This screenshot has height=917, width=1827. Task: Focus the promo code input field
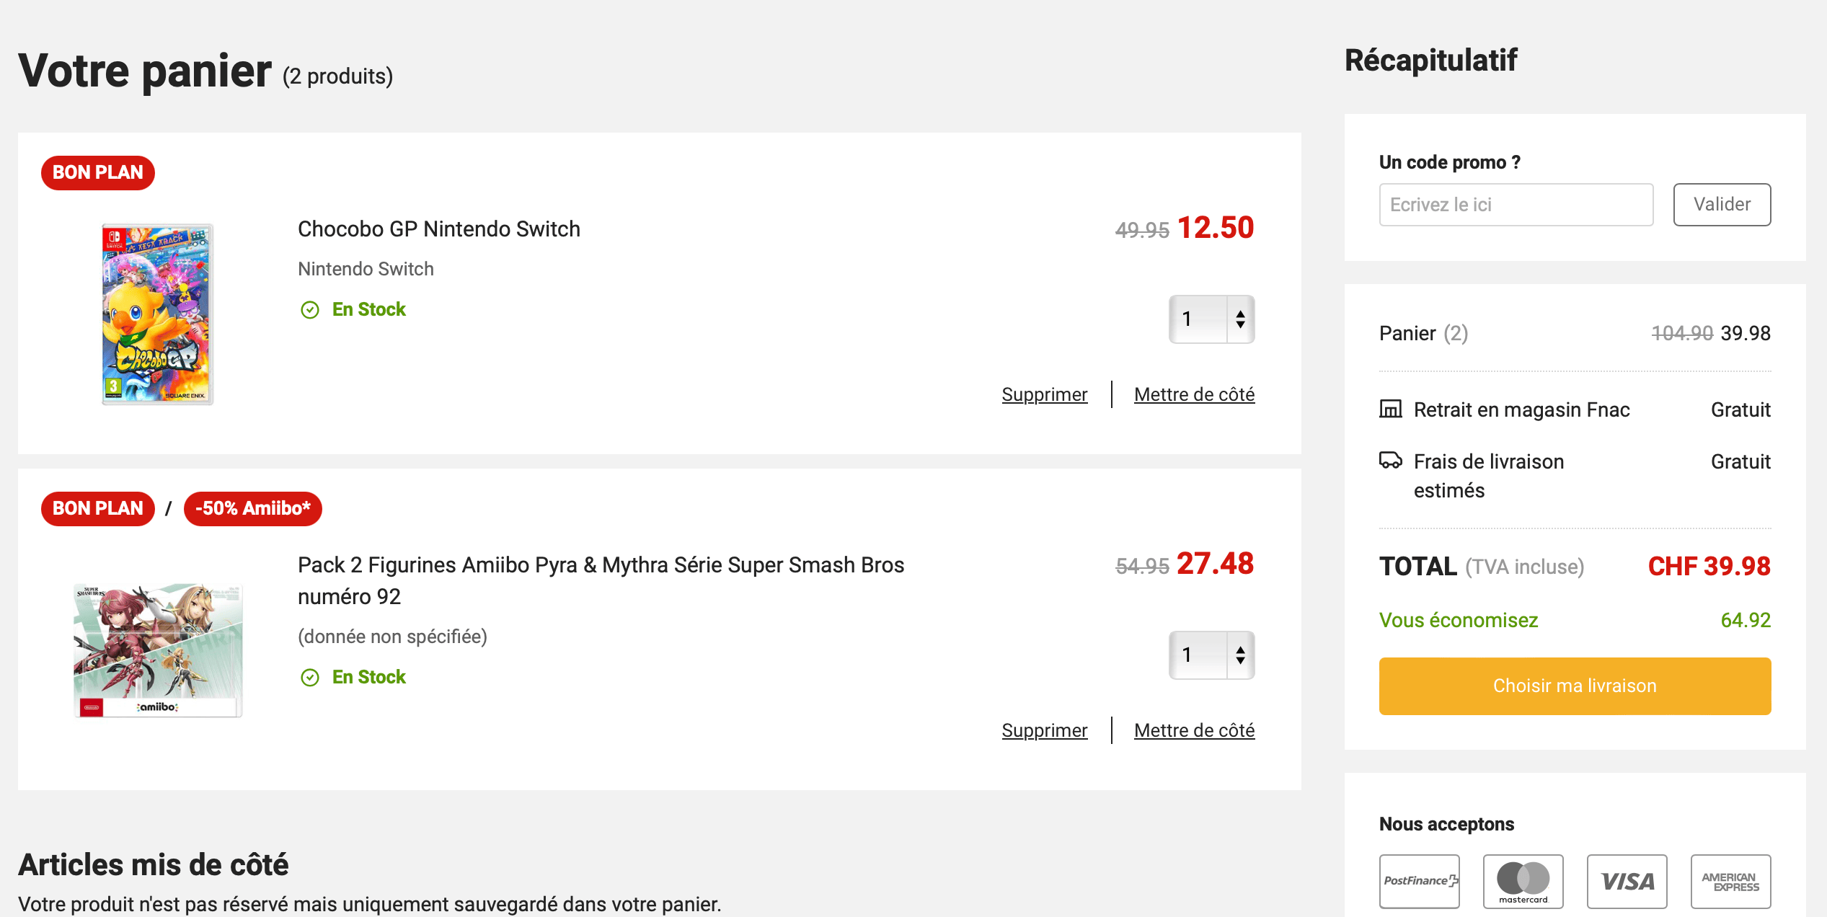(x=1516, y=205)
